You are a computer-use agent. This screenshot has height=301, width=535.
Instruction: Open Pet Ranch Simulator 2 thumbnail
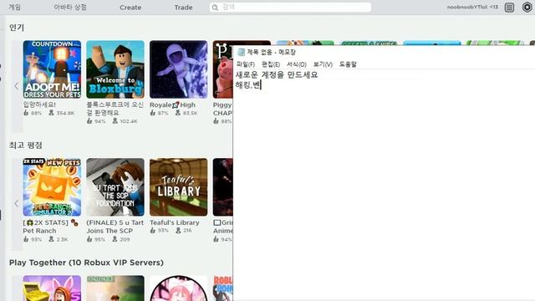52,187
